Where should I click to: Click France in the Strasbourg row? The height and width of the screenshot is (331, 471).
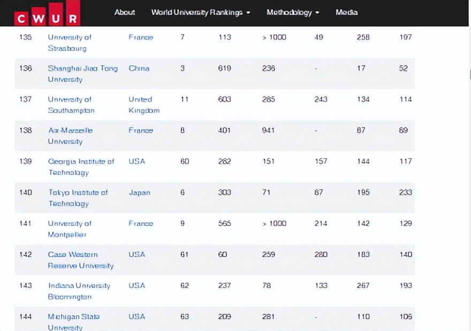click(x=141, y=37)
